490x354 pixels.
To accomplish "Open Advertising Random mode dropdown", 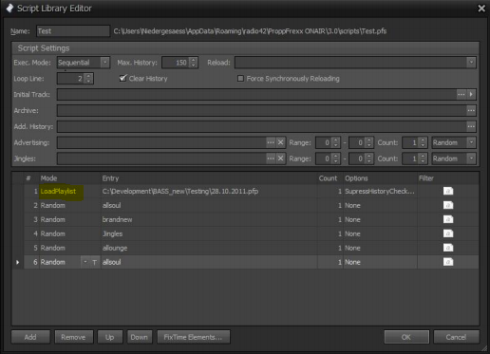I will (471, 142).
